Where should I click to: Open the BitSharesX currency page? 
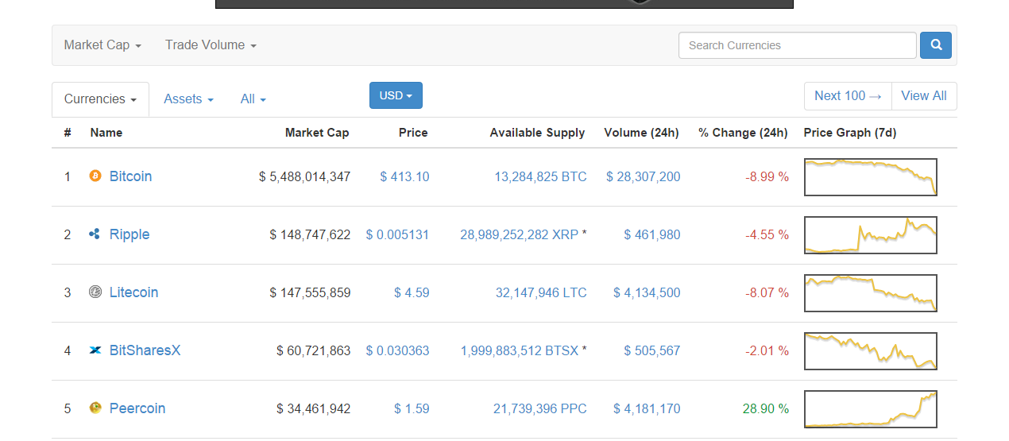coord(145,350)
